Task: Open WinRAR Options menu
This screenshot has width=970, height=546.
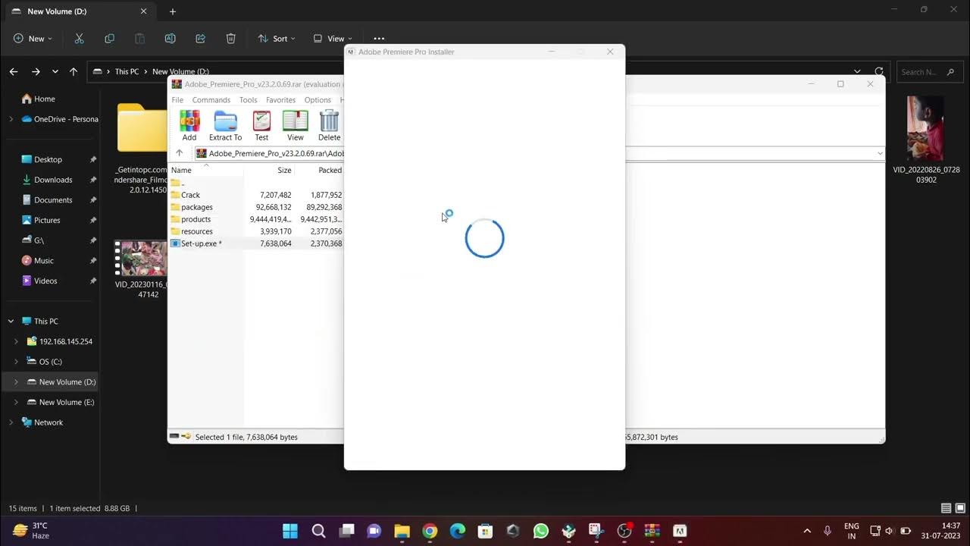Action: pyautogui.click(x=318, y=100)
